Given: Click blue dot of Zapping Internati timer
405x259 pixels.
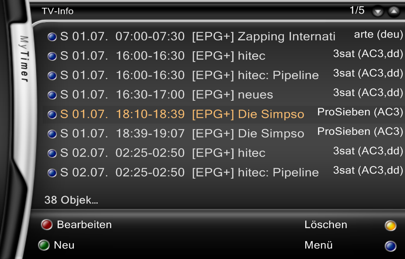Looking at the screenshot, I should [52, 37].
